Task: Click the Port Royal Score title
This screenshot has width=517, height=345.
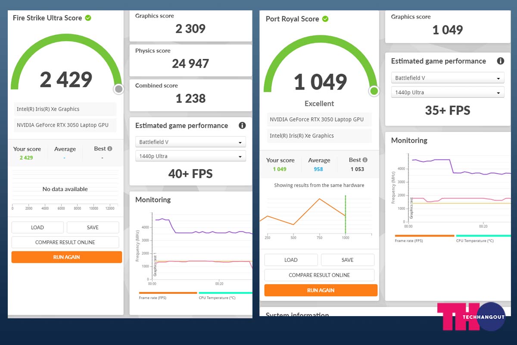Action: tap(293, 19)
